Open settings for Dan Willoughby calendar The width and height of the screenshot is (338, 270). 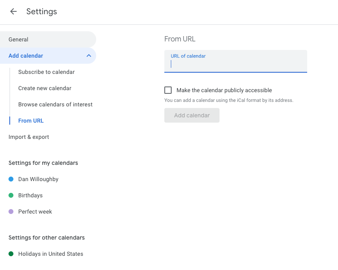[38, 179]
